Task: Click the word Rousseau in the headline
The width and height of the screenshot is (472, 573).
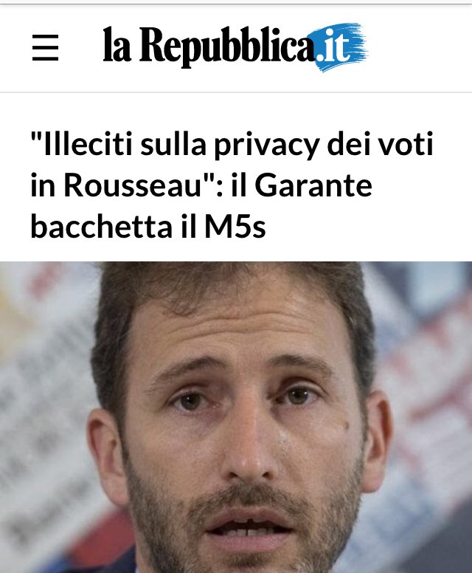Action: [x=133, y=185]
